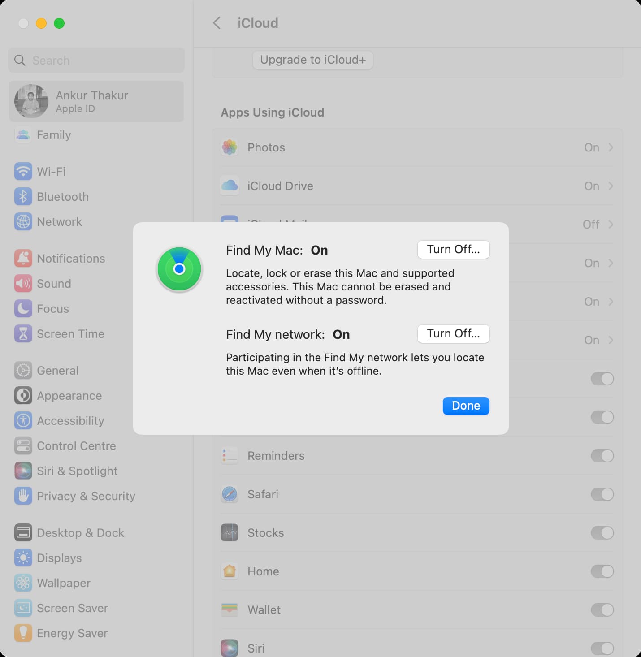
Task: Click the Find My radar icon in dialog
Action: coord(179,269)
